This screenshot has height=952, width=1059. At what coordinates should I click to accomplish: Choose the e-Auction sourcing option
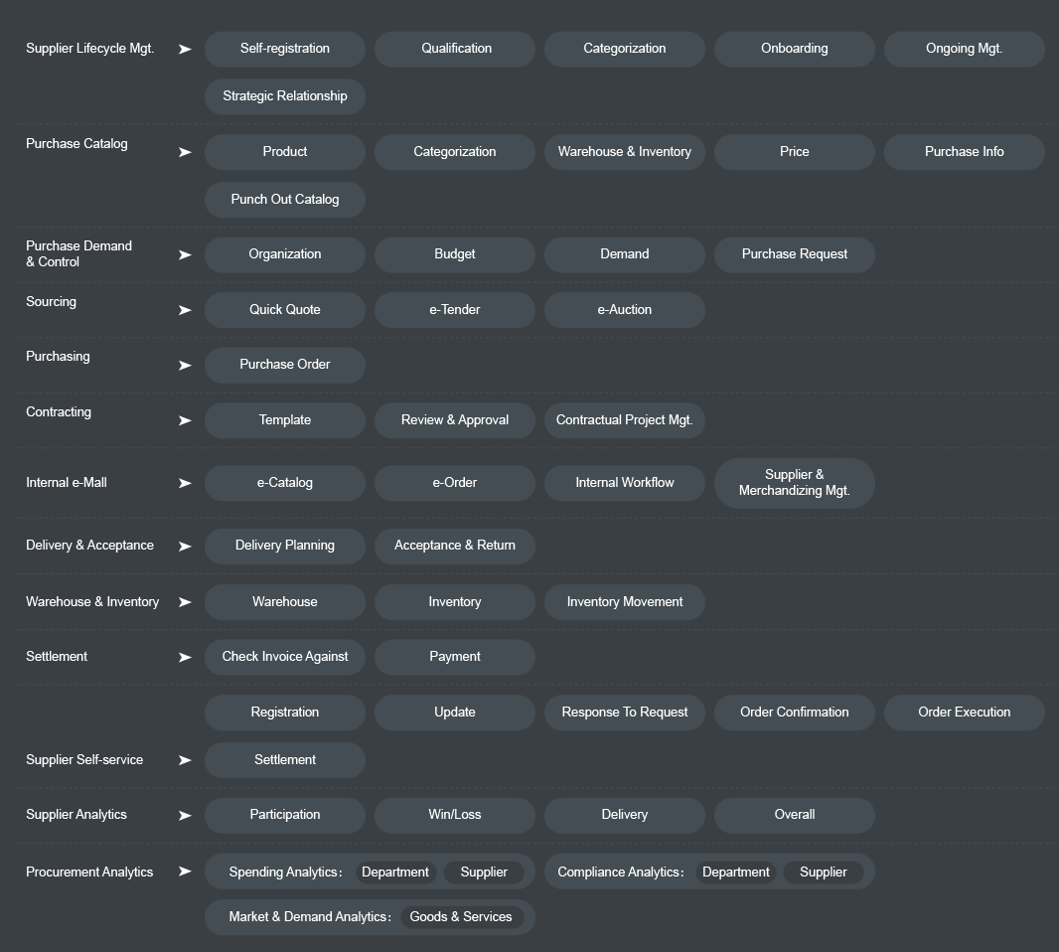(x=625, y=310)
